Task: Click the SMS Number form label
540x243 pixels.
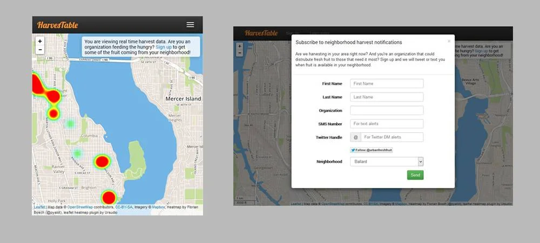Action: 330,124
